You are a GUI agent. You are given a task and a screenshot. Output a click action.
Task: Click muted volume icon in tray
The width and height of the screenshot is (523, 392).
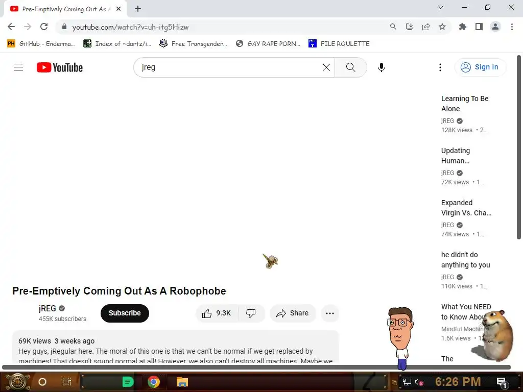click(419, 382)
